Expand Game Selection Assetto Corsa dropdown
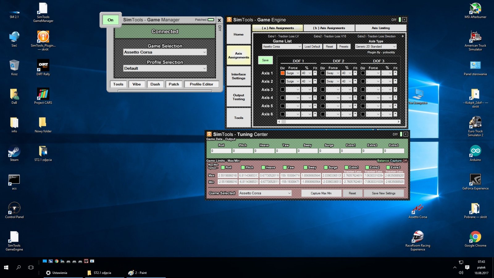 pos(165,52)
